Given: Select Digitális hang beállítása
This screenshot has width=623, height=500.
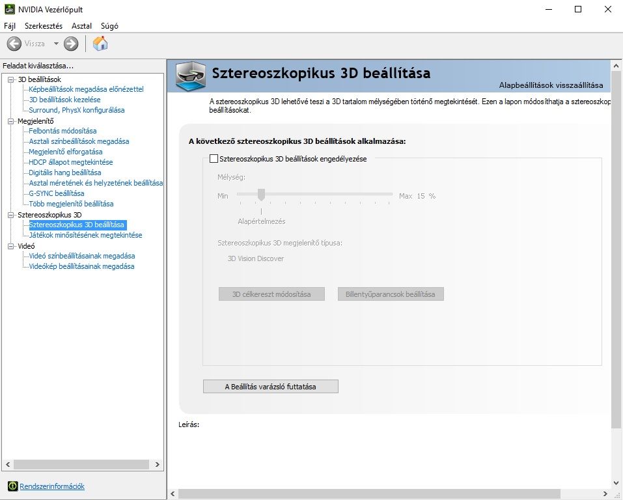Looking at the screenshot, I should click(x=64, y=173).
